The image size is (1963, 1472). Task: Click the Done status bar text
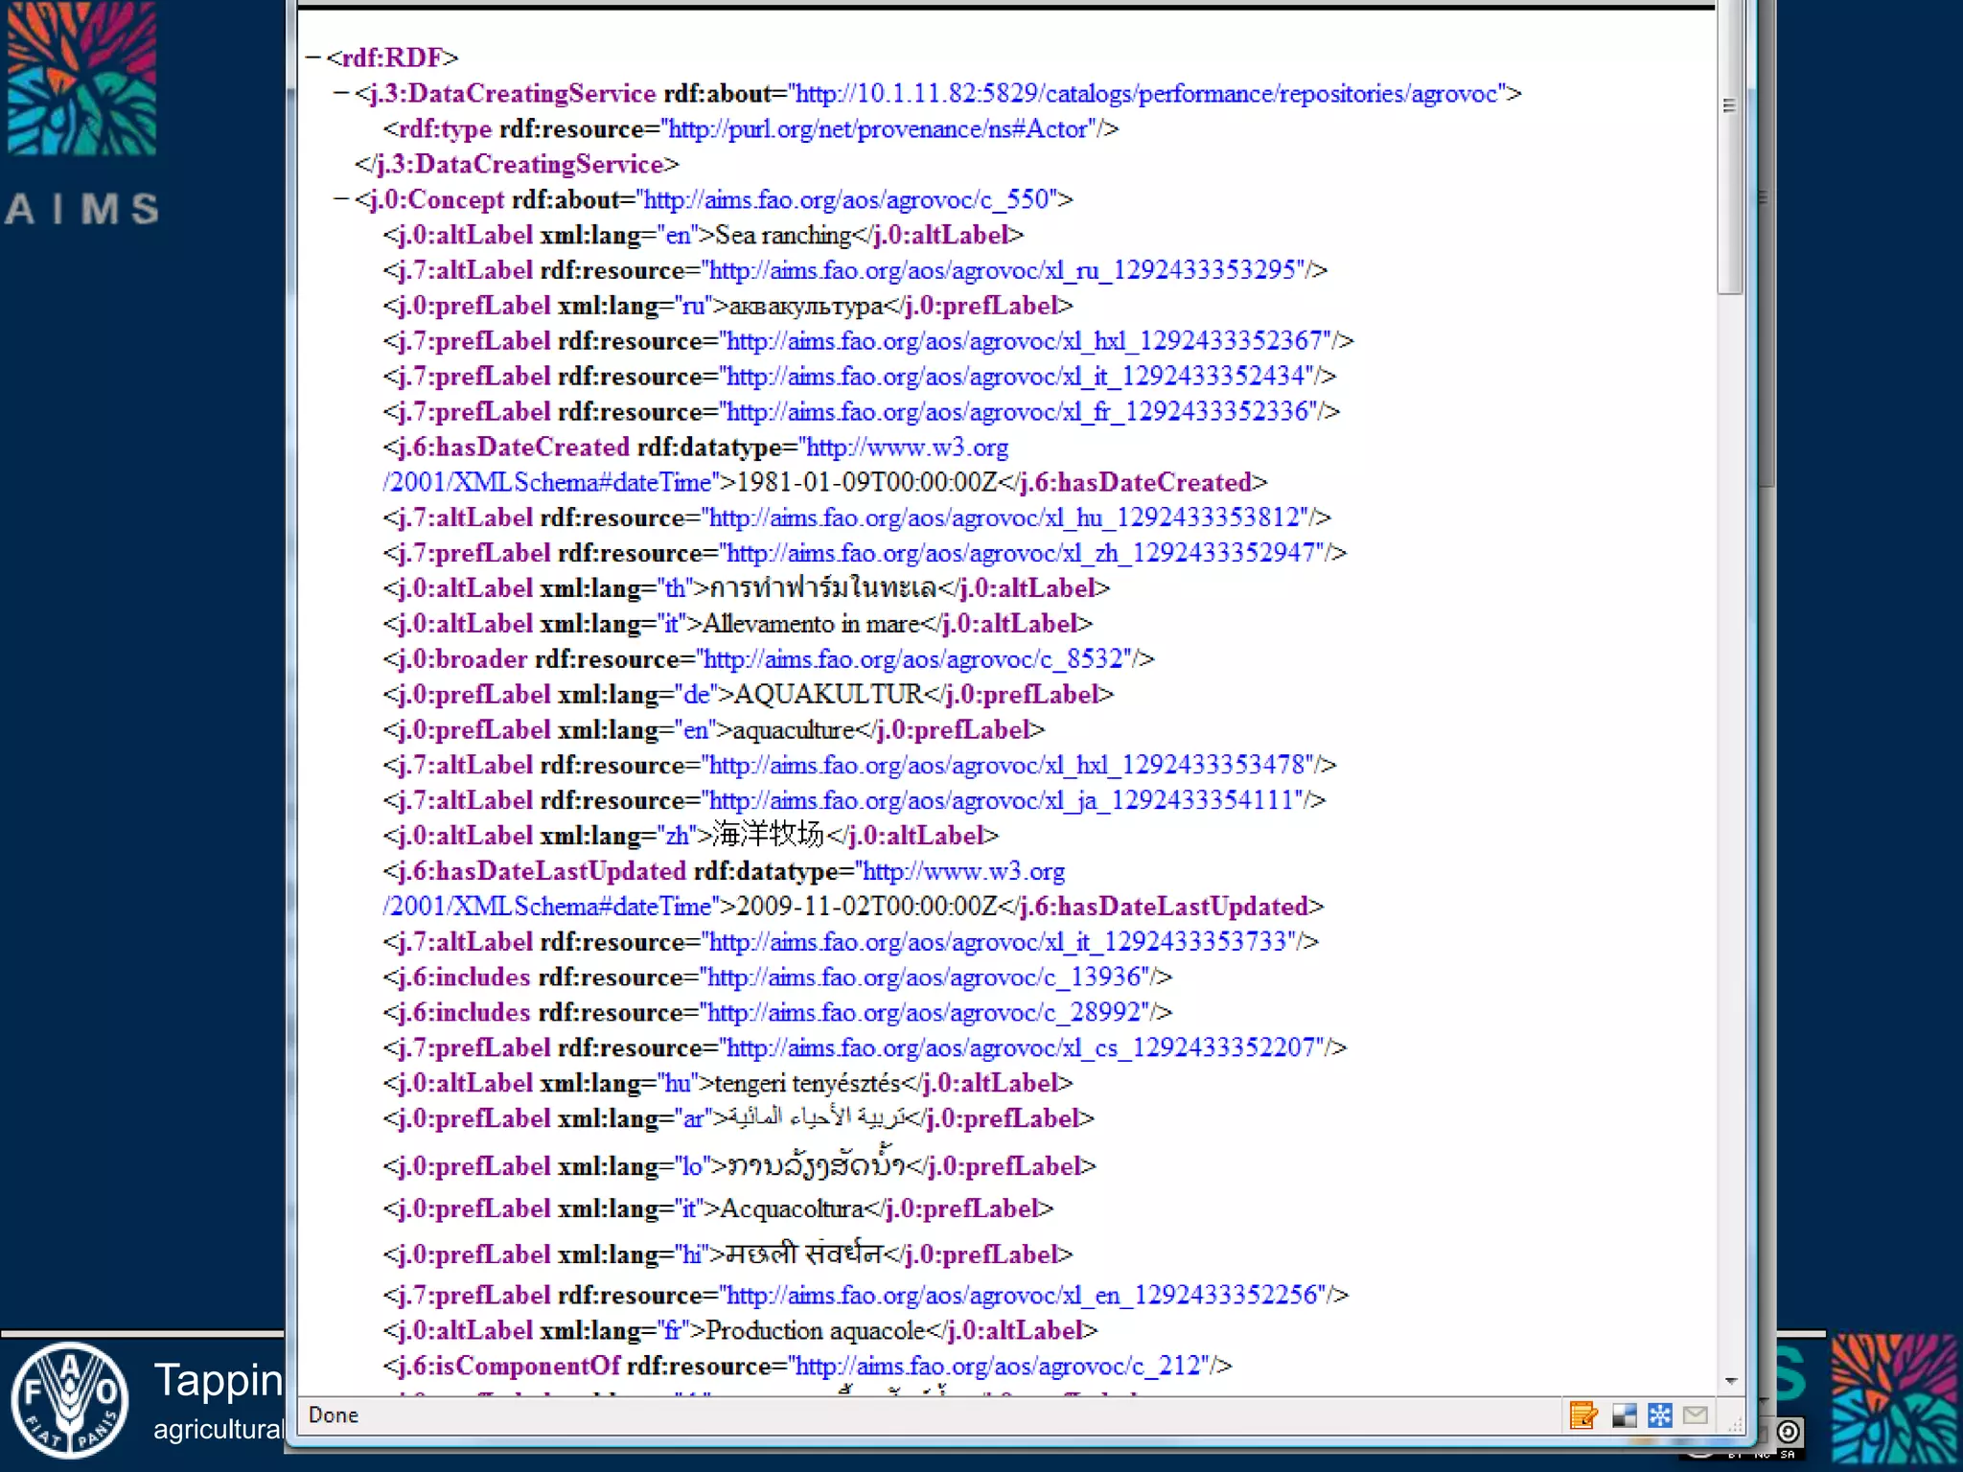(334, 1415)
